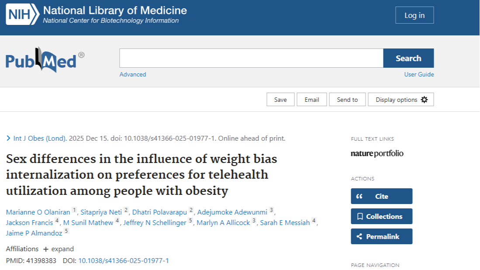Open the nature portfolio full text link
This screenshot has height=270, width=480.
point(377,153)
